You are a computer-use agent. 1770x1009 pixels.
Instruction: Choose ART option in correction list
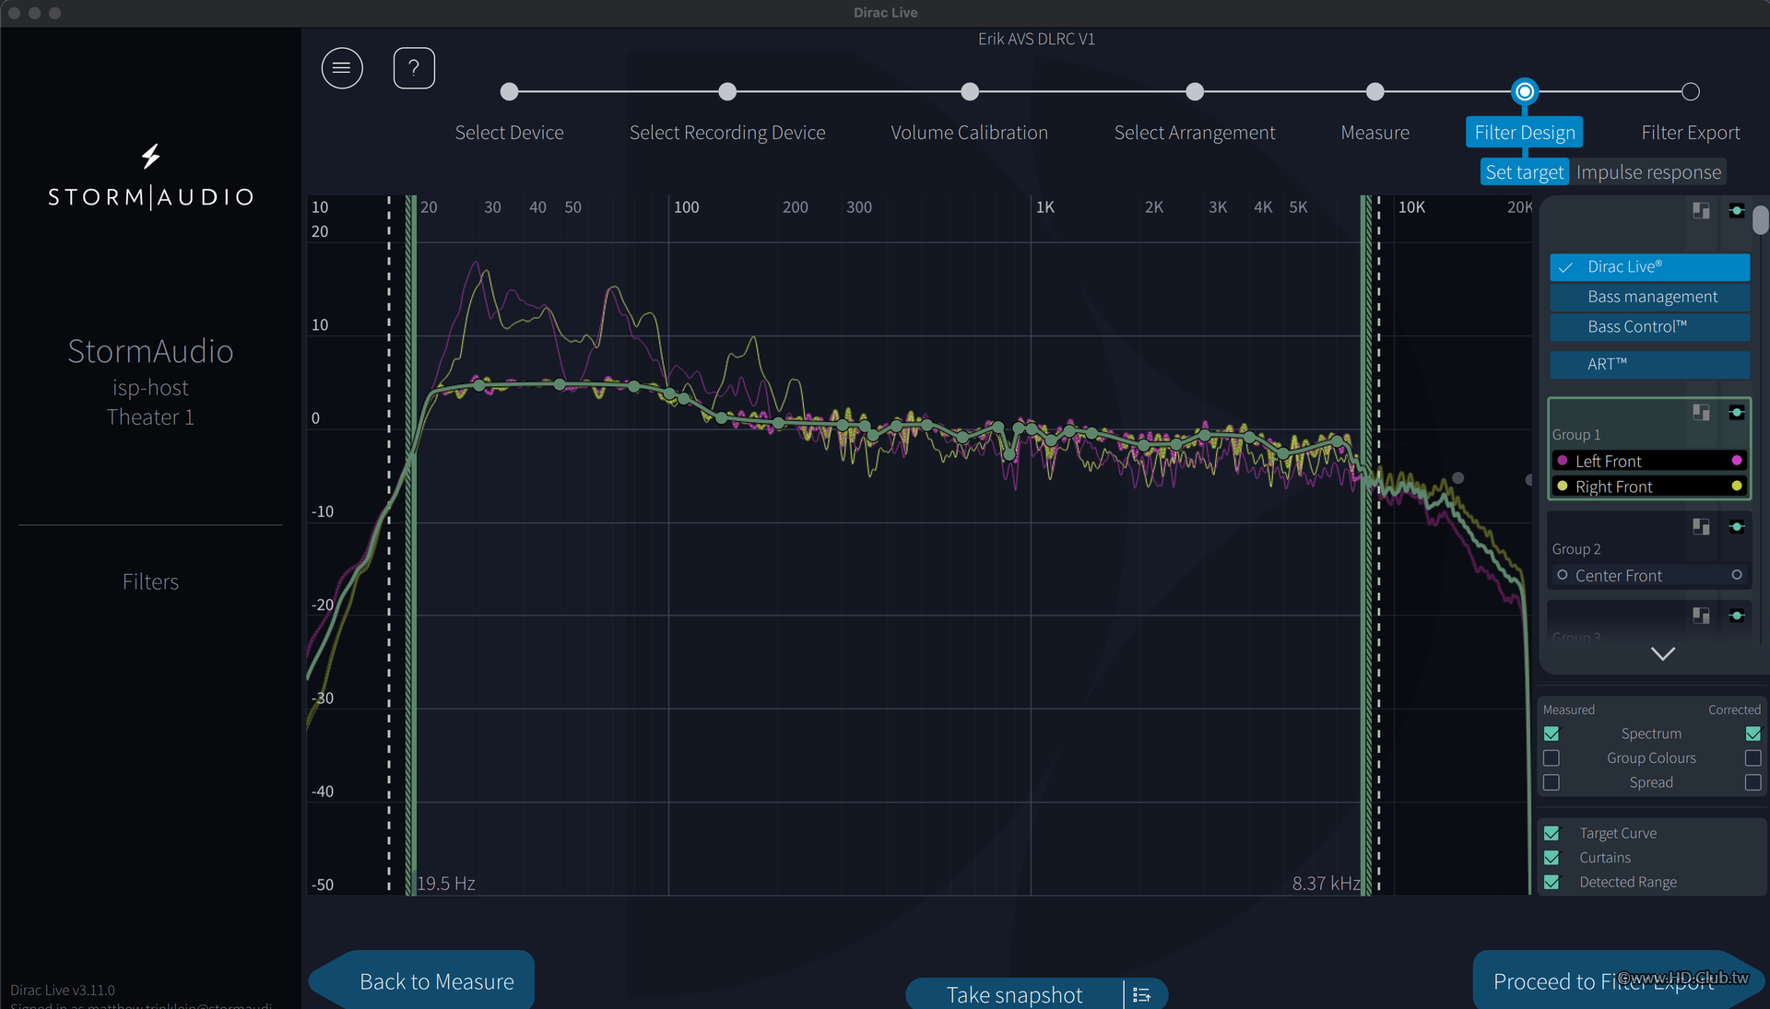(x=1649, y=364)
